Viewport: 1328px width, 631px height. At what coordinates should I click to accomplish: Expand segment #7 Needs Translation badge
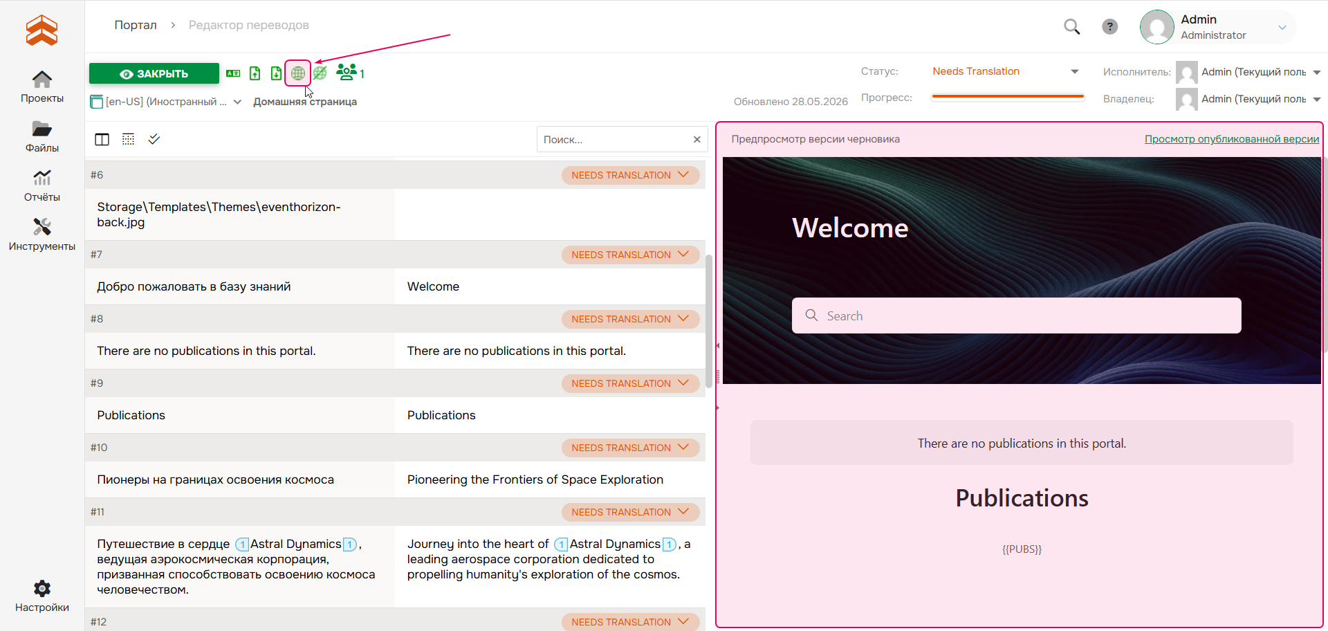point(630,255)
